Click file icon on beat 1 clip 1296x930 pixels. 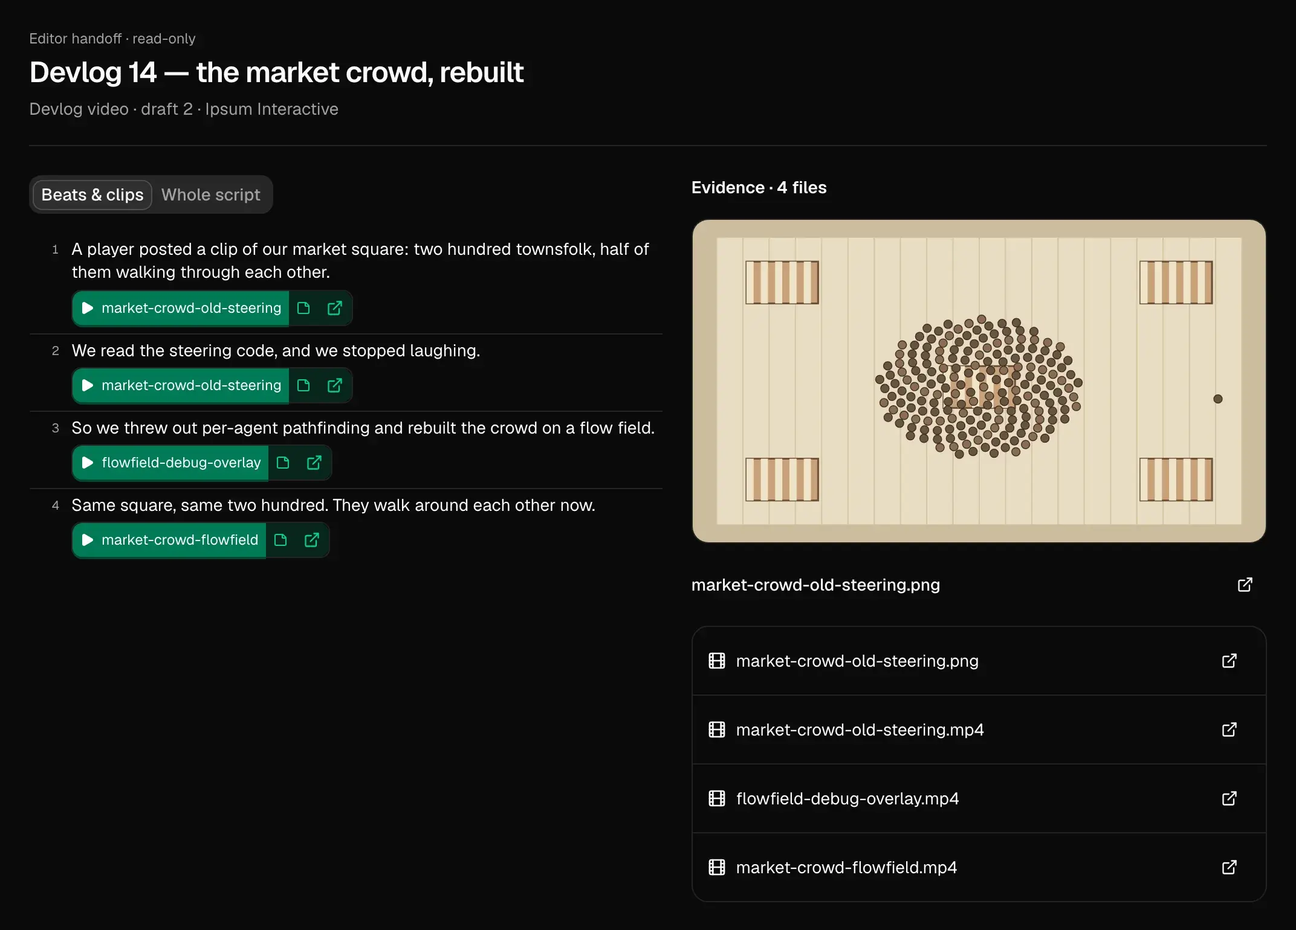pyautogui.click(x=303, y=308)
